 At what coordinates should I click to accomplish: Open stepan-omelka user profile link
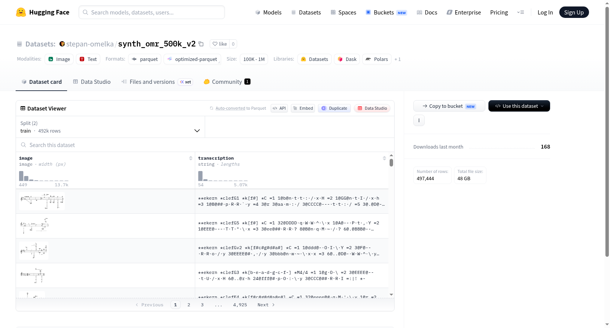(x=90, y=44)
